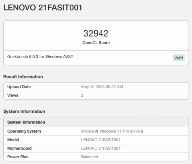Click the Balanced power plan value

[x=90, y=157]
